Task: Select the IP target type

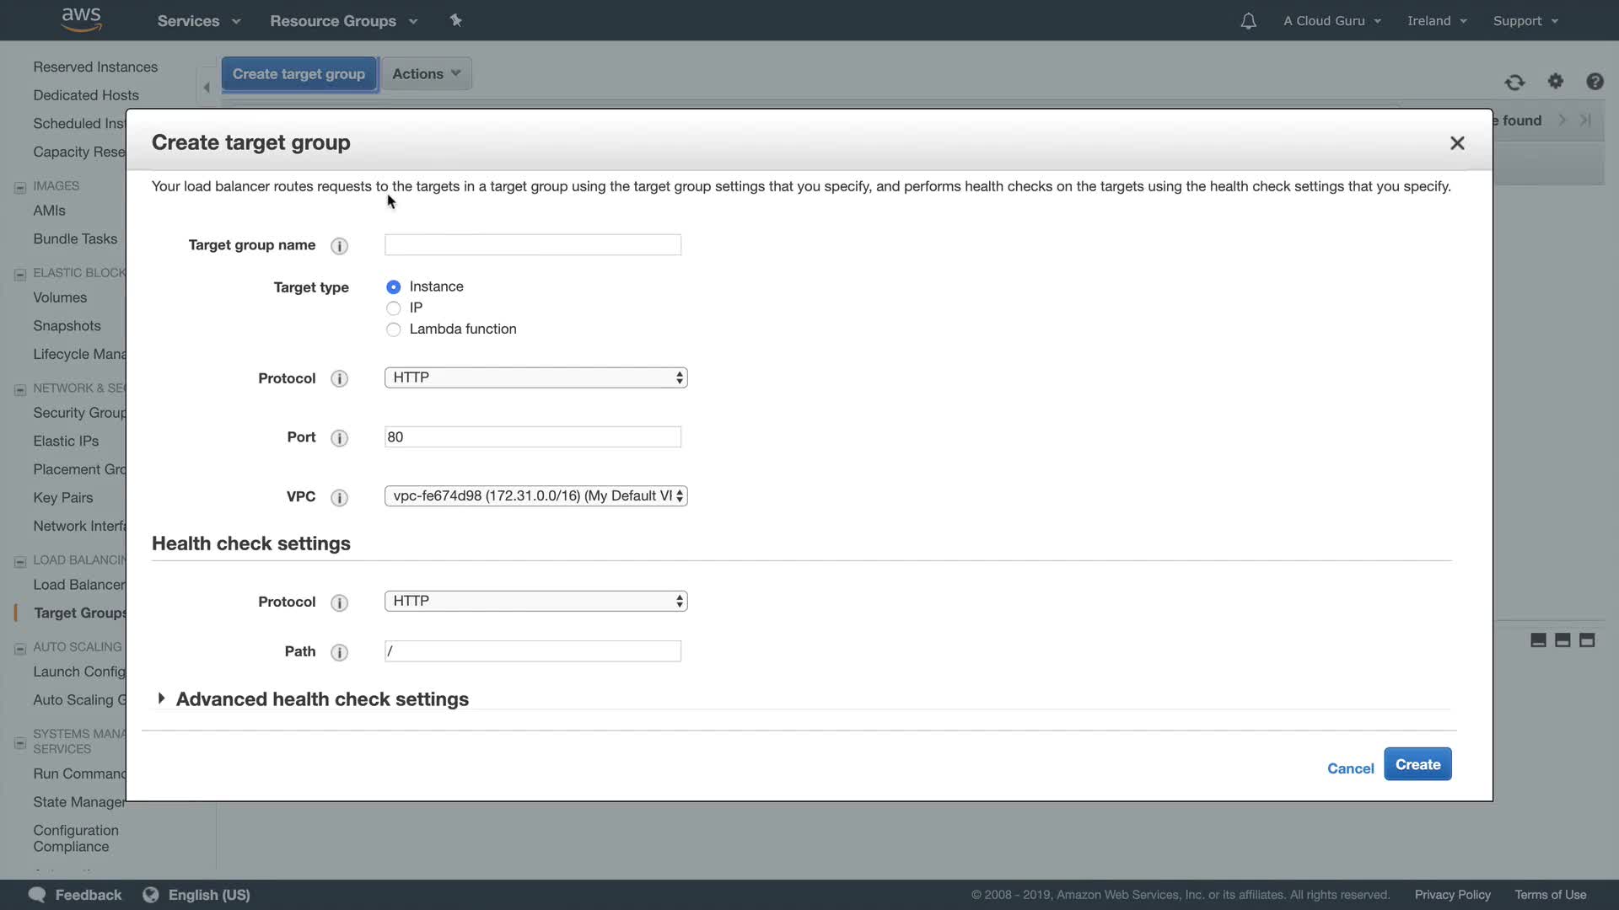Action: 393,308
